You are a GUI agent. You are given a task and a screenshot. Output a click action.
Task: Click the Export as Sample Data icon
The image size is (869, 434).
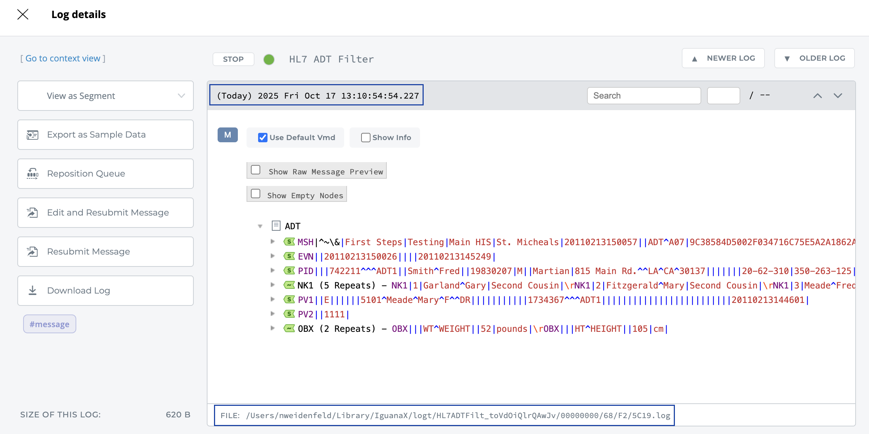(x=33, y=135)
